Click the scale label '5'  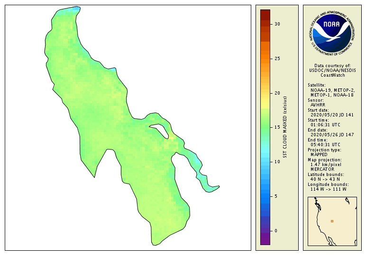click(x=276, y=196)
